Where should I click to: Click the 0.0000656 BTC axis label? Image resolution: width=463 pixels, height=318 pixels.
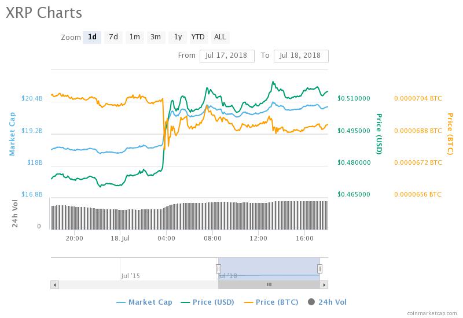click(x=418, y=194)
